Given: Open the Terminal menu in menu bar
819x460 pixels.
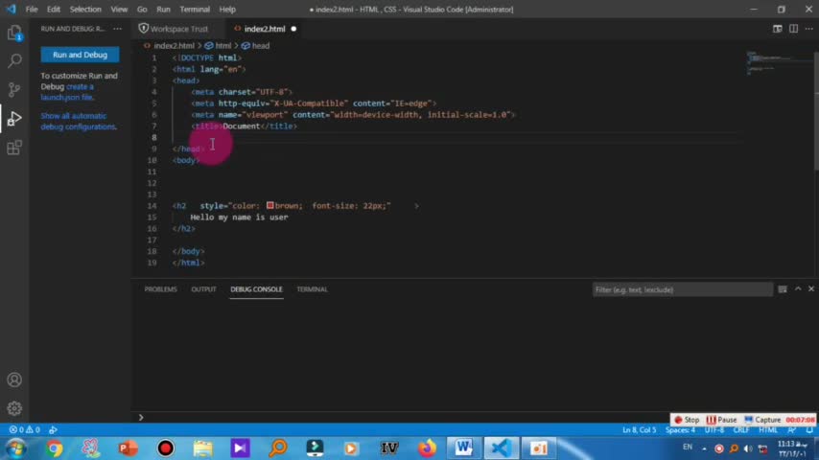Looking at the screenshot, I should coord(194,10).
